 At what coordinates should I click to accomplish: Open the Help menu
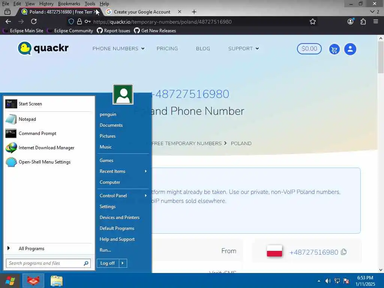(x=104, y=4)
